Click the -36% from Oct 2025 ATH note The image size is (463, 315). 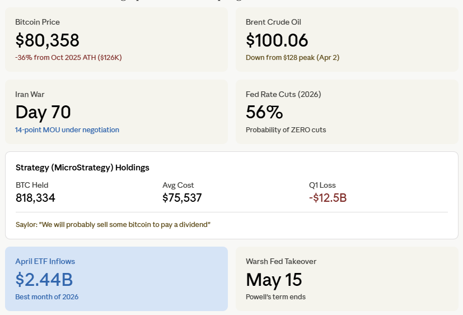tap(68, 57)
